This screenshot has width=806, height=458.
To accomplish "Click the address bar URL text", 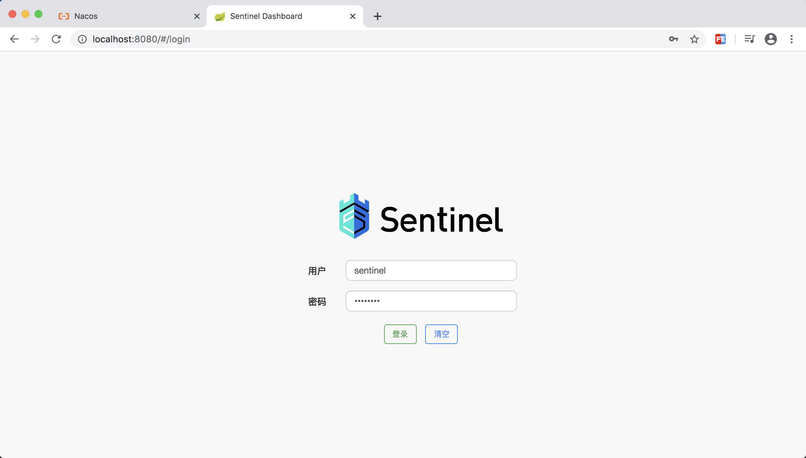I will click(x=141, y=39).
